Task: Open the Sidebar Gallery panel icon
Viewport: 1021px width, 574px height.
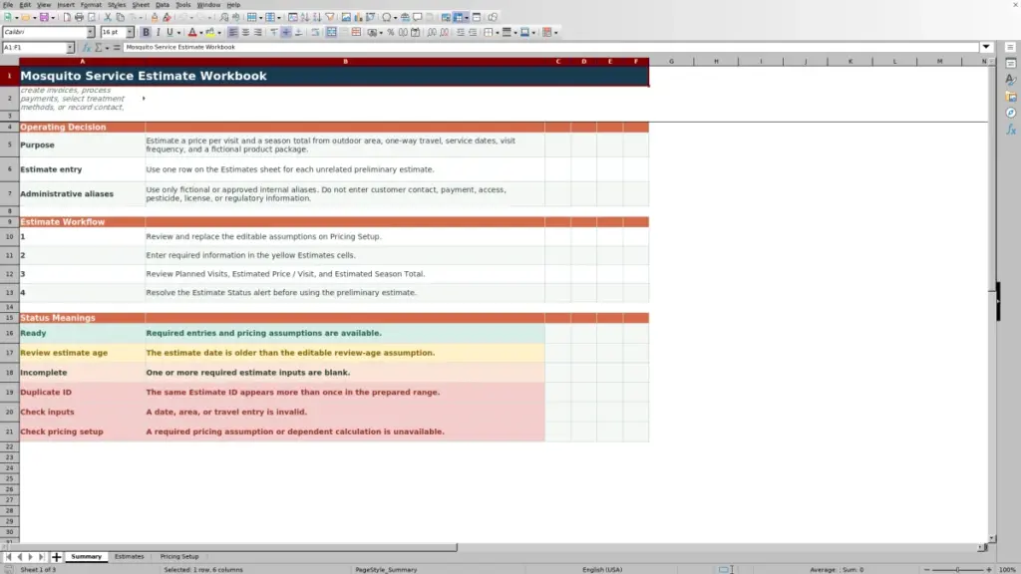Action: pos(1011,97)
